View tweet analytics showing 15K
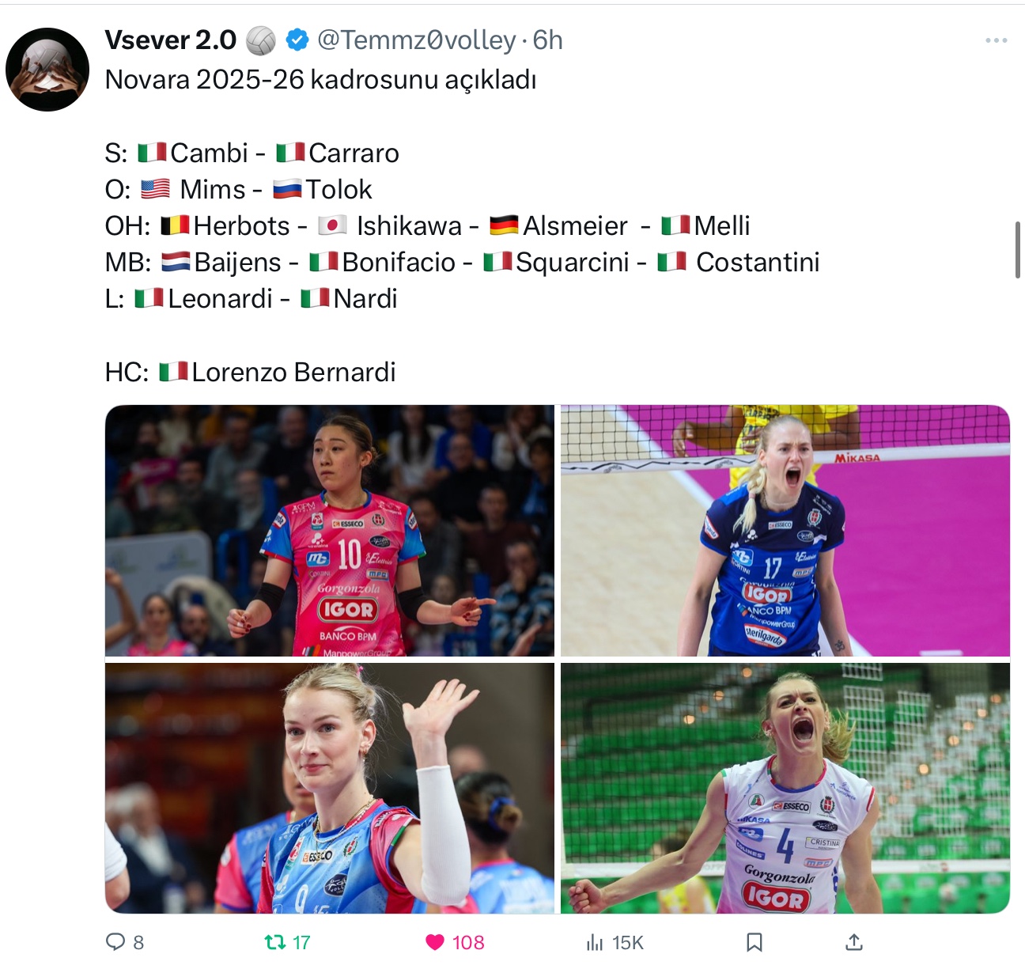The image size is (1025, 969). point(615,942)
